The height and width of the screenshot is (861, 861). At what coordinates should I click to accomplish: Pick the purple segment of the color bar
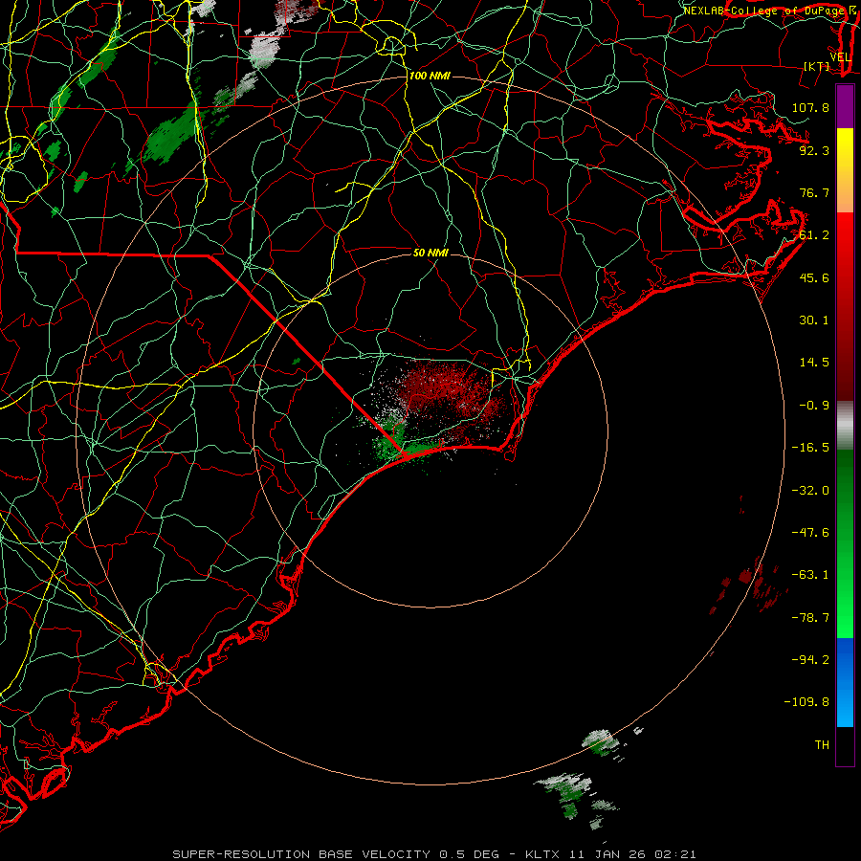click(x=845, y=107)
